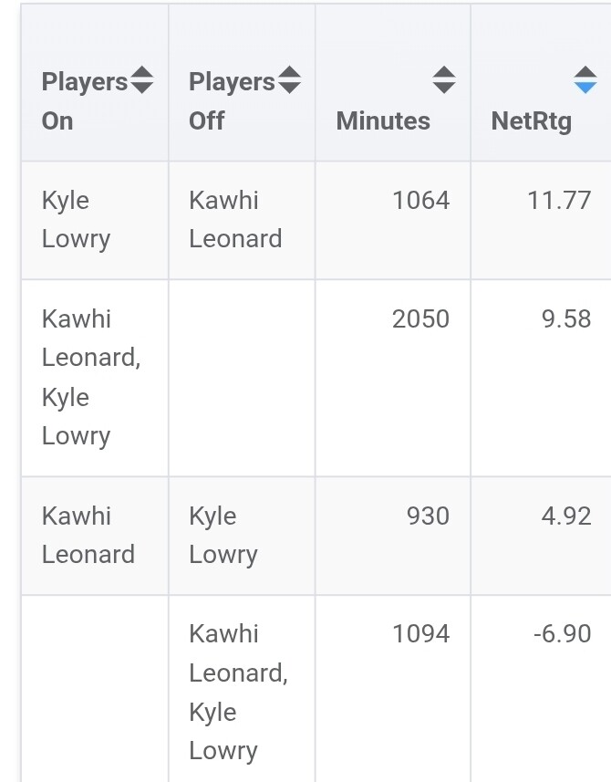611x782 pixels.
Task: Click the 2050 minutes value
Action: pos(420,318)
